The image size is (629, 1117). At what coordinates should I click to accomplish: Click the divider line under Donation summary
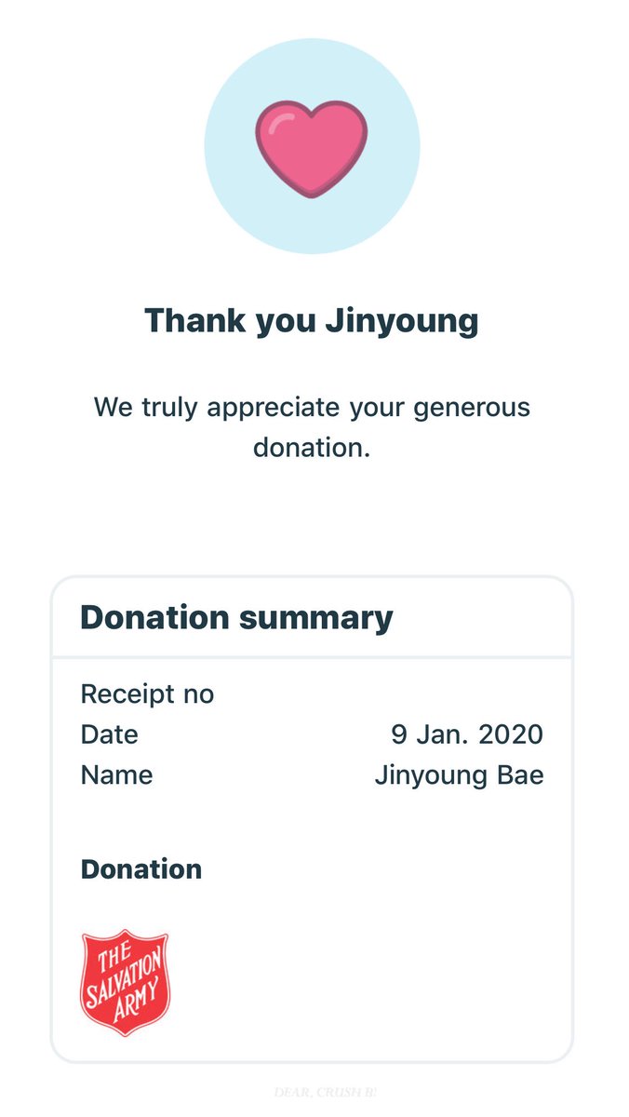click(x=312, y=657)
